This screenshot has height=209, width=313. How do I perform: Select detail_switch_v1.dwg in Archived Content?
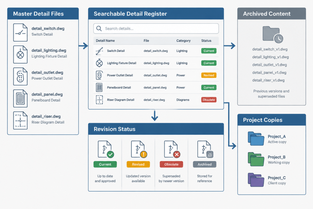click(x=270, y=49)
